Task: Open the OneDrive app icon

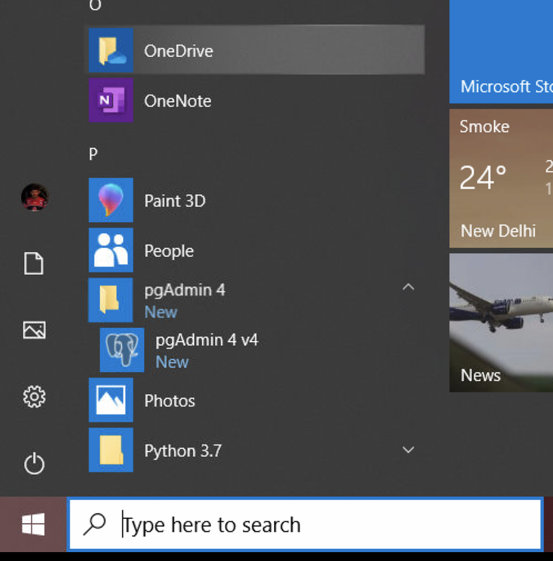Action: (110, 51)
